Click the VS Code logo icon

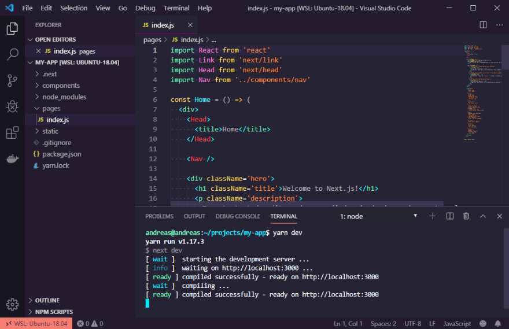pyautogui.click(x=9, y=8)
